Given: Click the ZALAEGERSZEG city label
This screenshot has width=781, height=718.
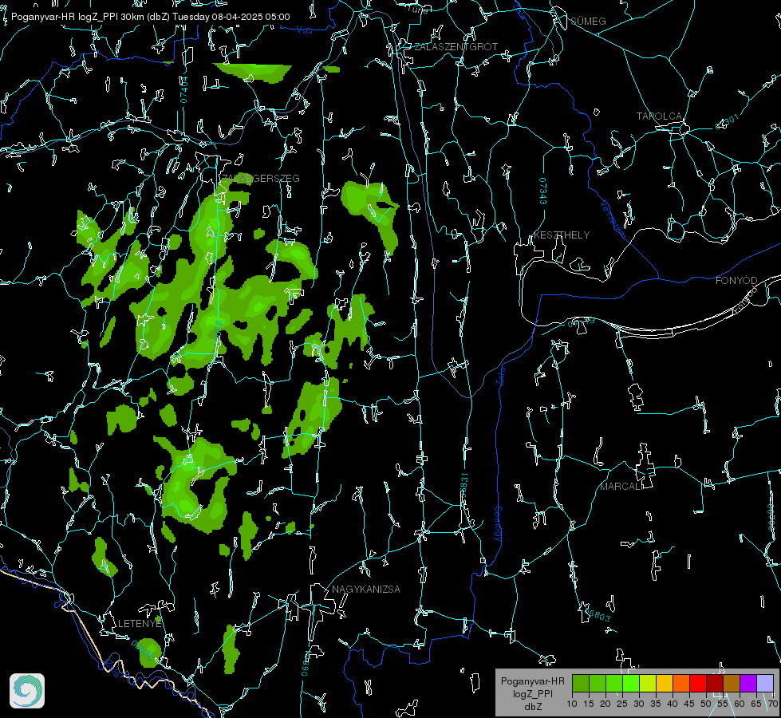Looking at the screenshot, I should (x=261, y=179).
